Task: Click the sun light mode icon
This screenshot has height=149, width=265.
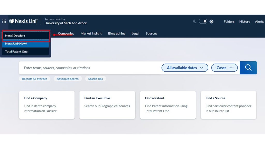Action: (x=211, y=21)
